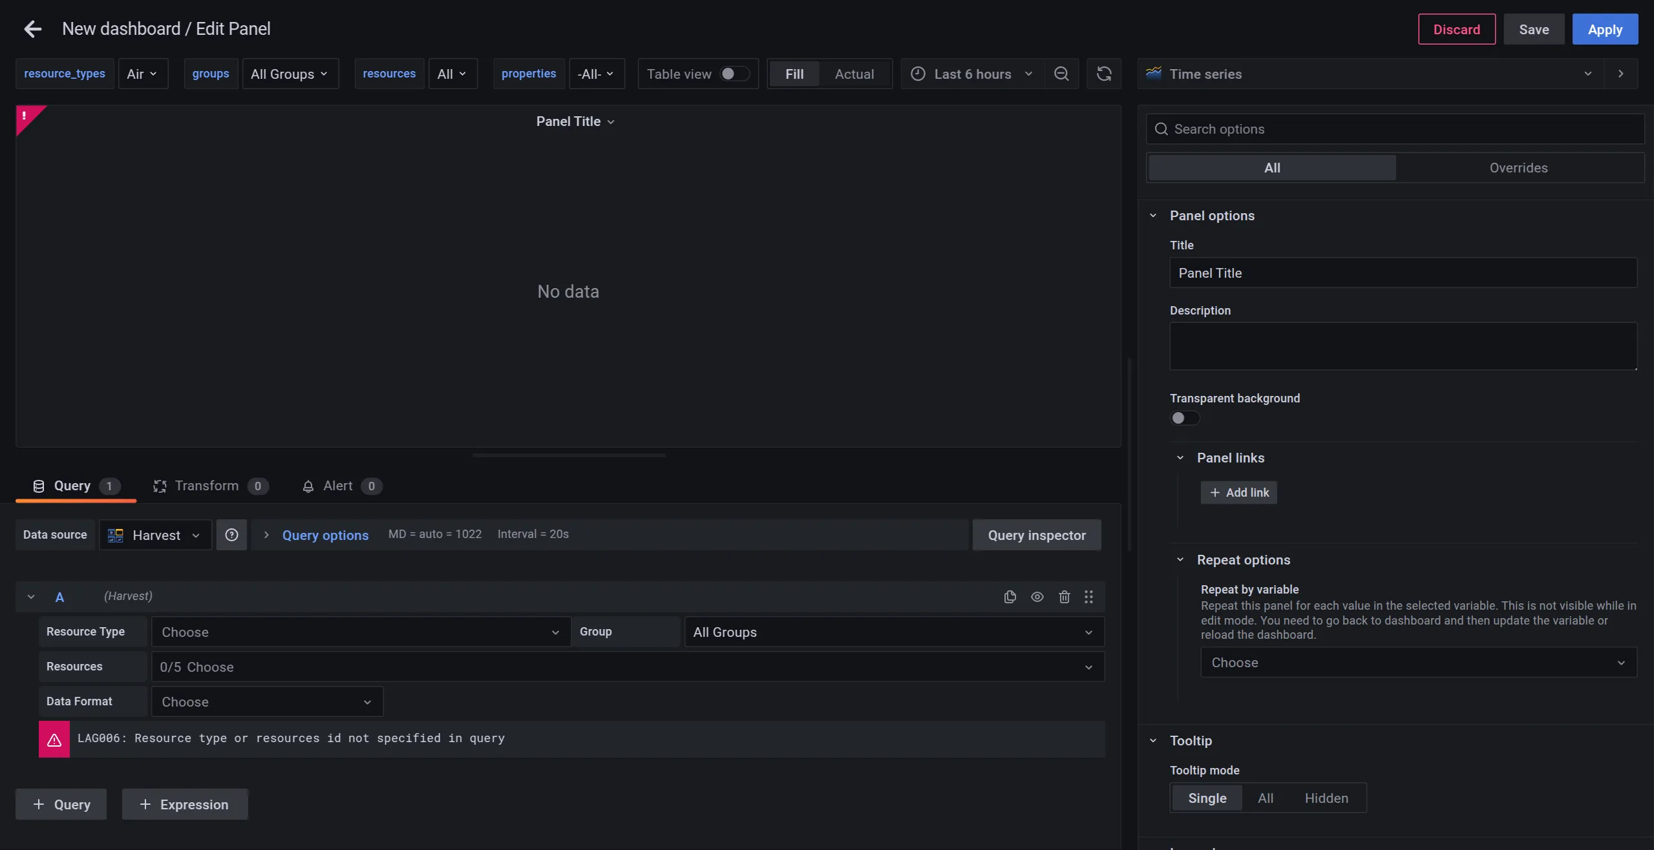Click the Harvest data source icon

point(116,535)
